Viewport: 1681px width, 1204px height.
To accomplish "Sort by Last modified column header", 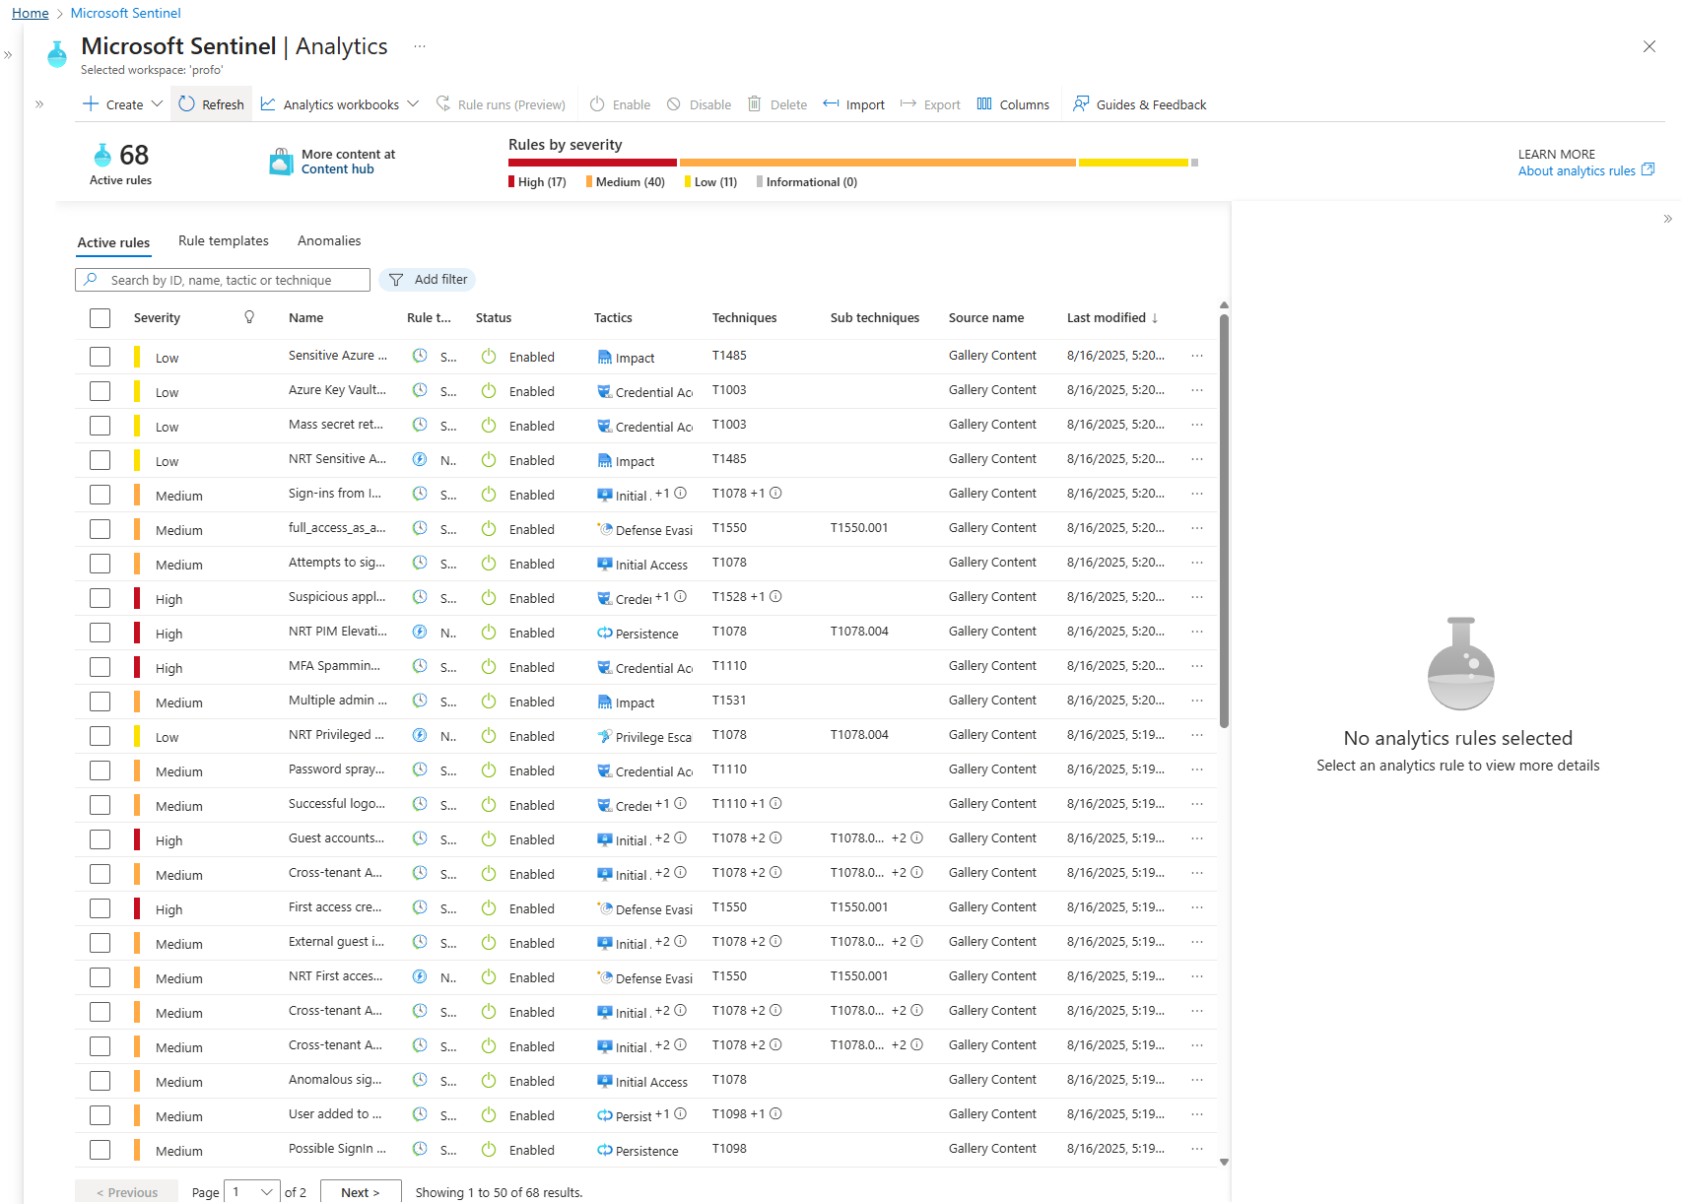I will click(1112, 317).
